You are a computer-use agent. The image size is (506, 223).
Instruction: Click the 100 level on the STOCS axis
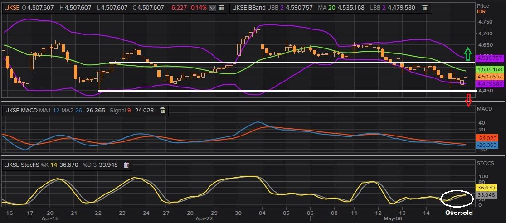tap(483, 176)
